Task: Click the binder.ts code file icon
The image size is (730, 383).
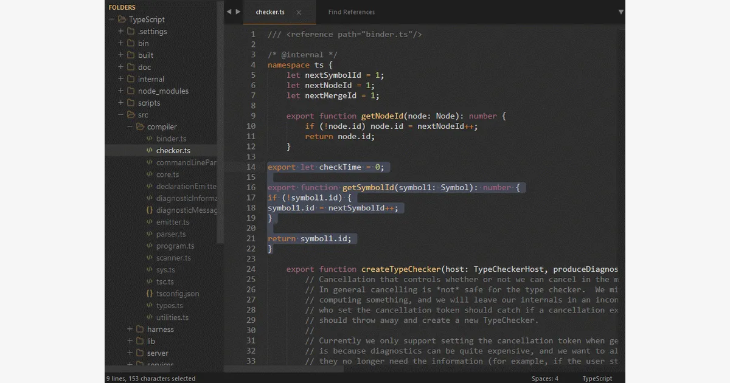Action: pyautogui.click(x=149, y=139)
